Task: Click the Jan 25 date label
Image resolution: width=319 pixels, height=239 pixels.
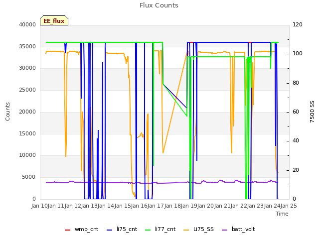Action: pyautogui.click(x=289, y=206)
